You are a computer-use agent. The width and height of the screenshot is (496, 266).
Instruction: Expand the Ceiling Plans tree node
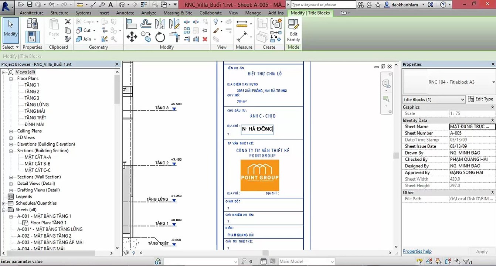(11, 131)
